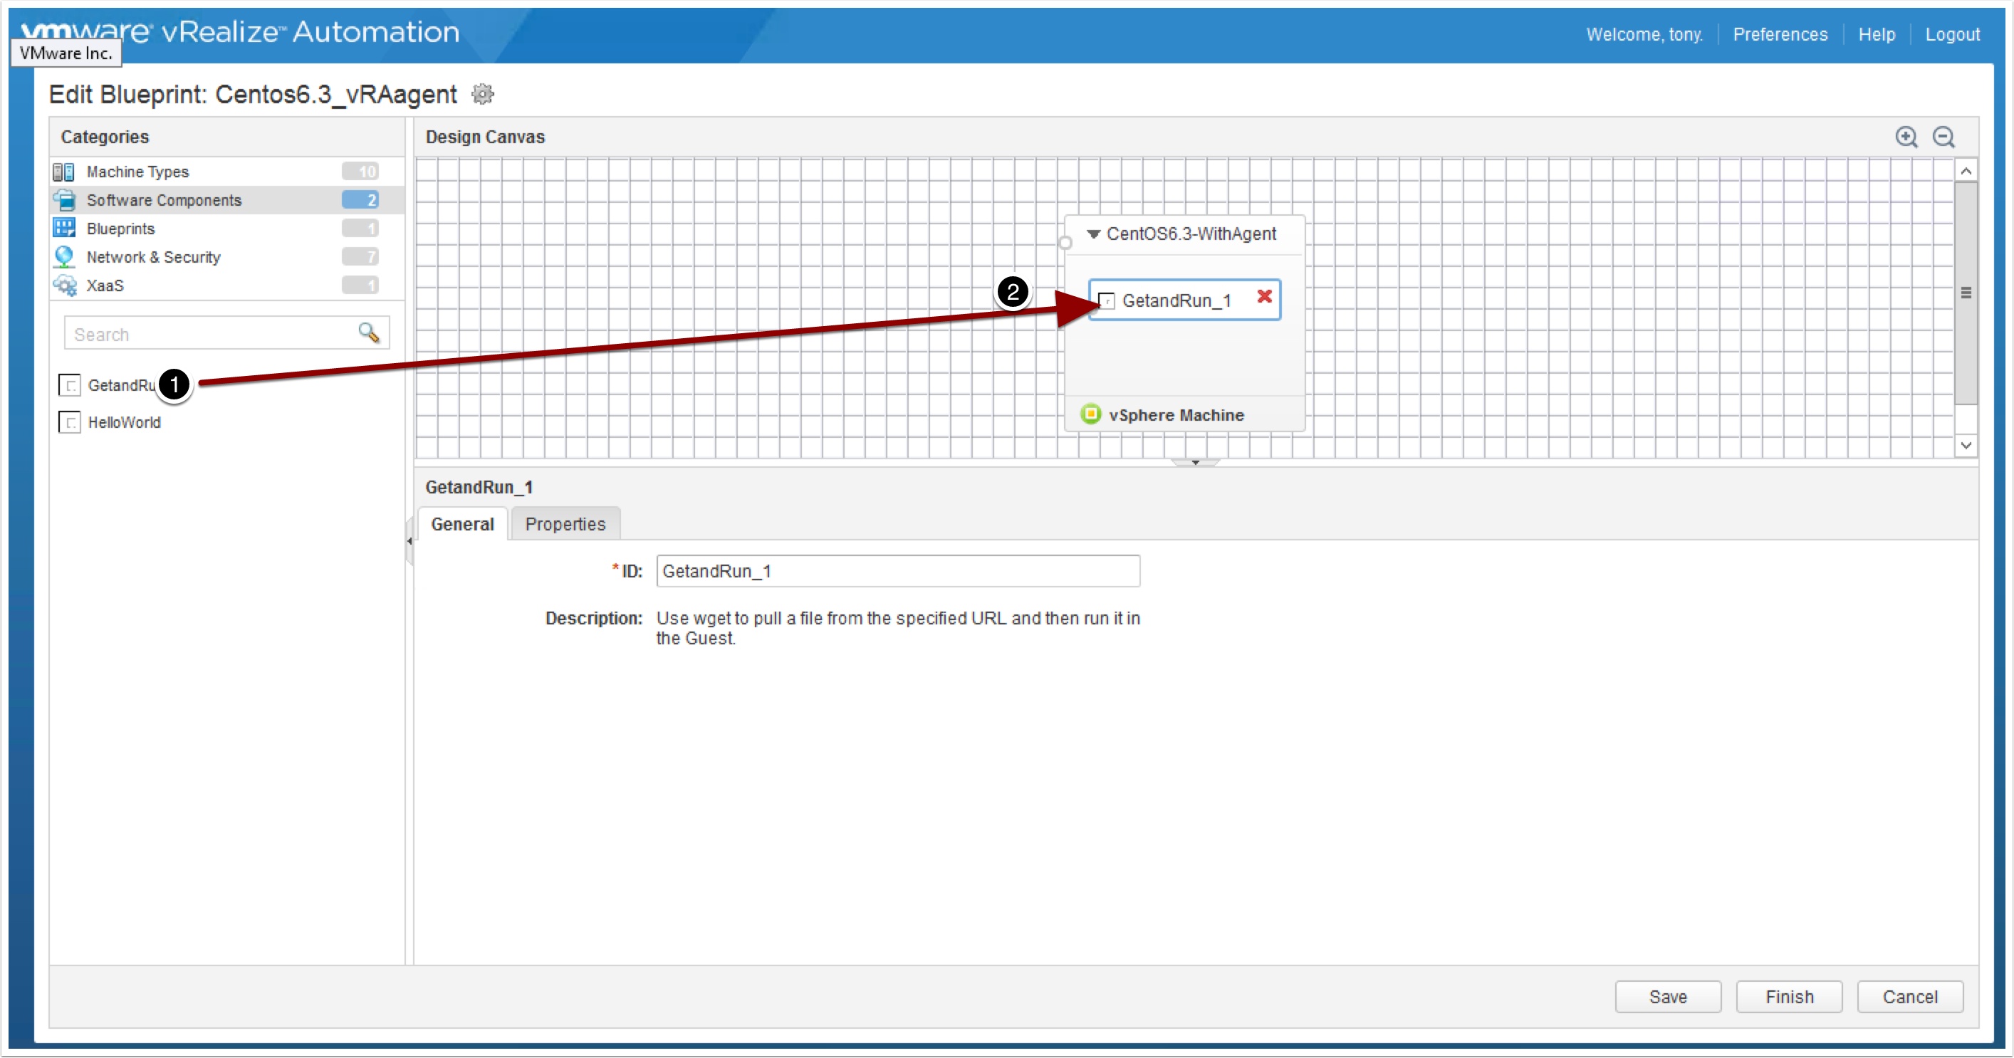
Task: Switch to the Properties tab
Action: click(x=565, y=524)
